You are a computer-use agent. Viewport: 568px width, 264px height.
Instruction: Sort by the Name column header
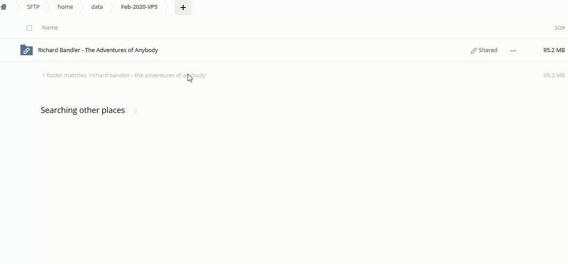click(50, 27)
